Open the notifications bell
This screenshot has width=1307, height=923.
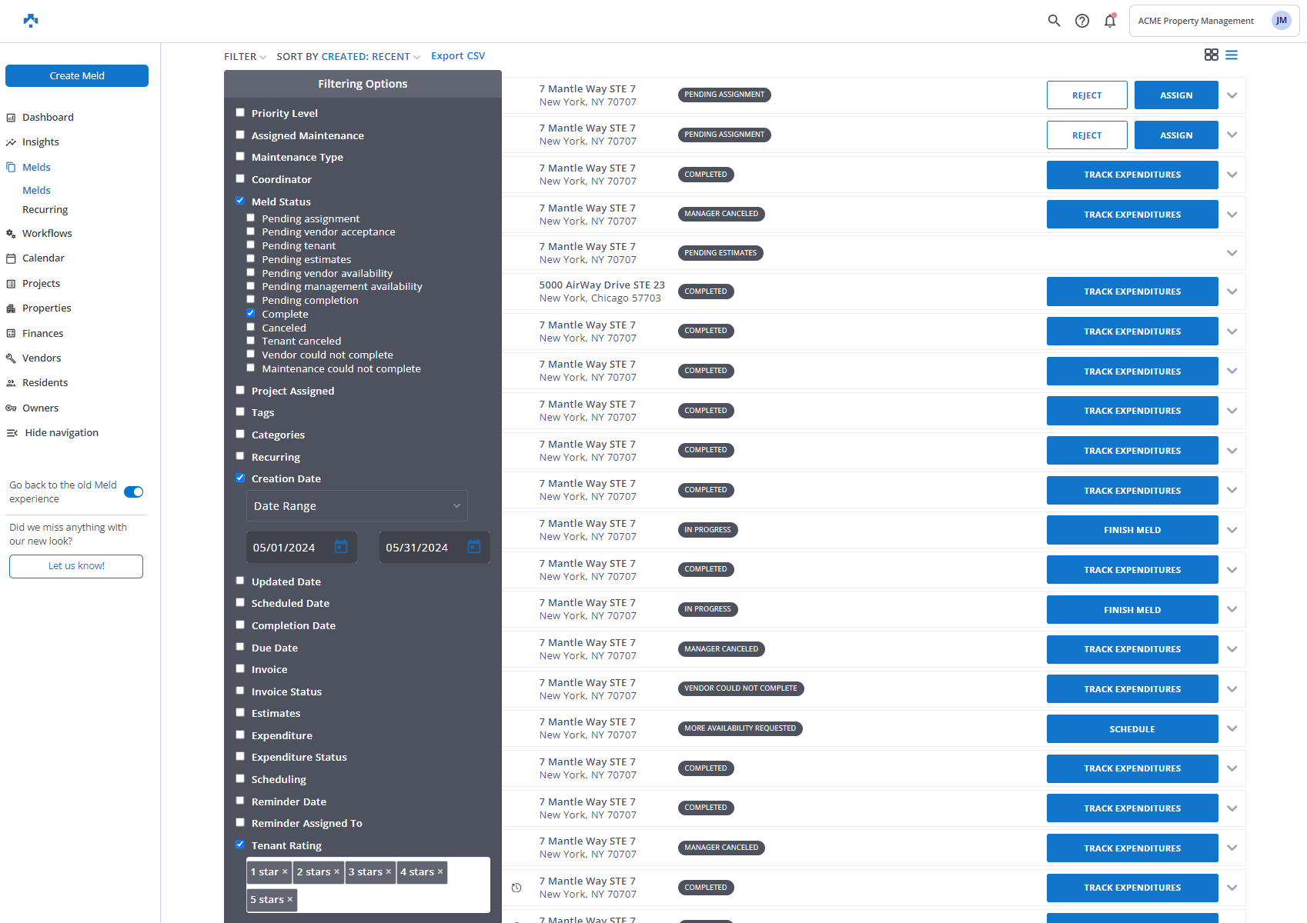point(1109,21)
